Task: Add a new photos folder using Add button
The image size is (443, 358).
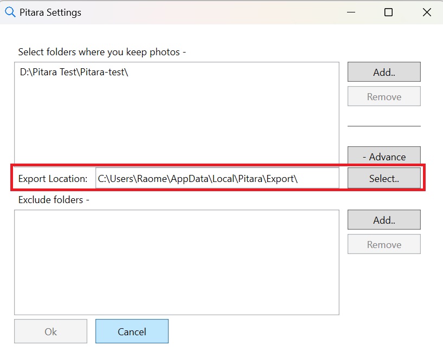Action: click(383, 71)
